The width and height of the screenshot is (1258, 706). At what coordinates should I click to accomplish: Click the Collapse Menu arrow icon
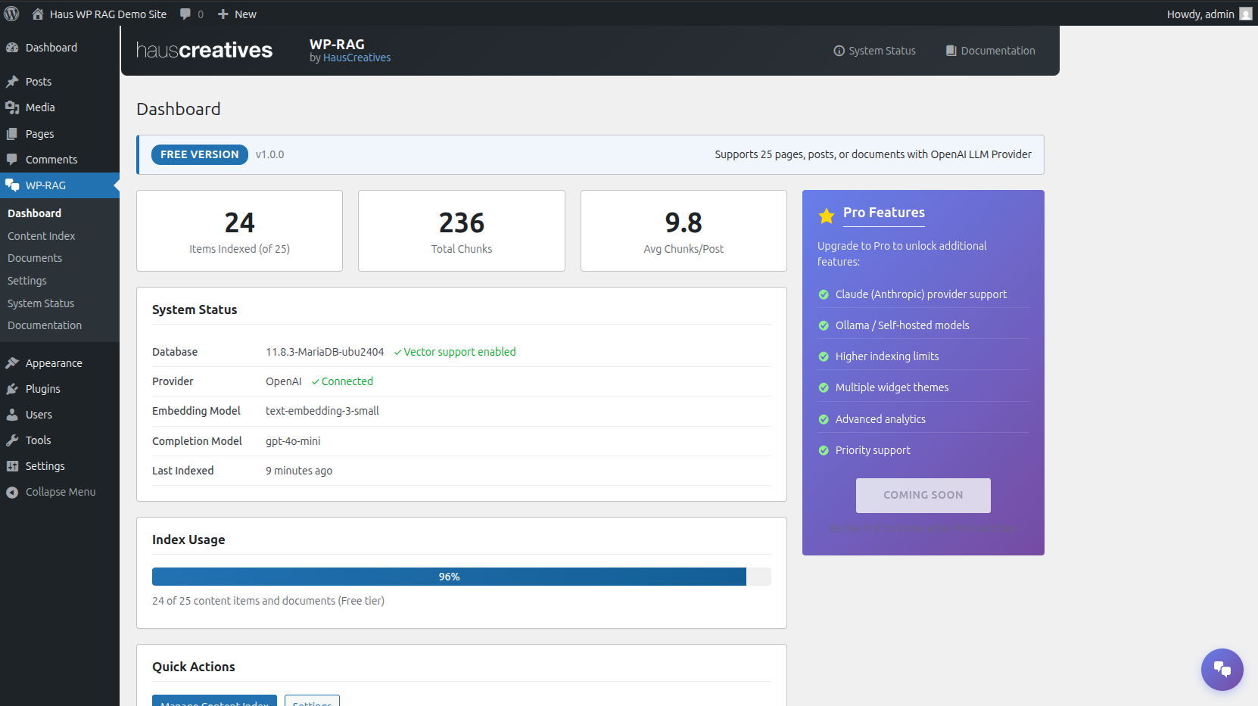click(12, 492)
